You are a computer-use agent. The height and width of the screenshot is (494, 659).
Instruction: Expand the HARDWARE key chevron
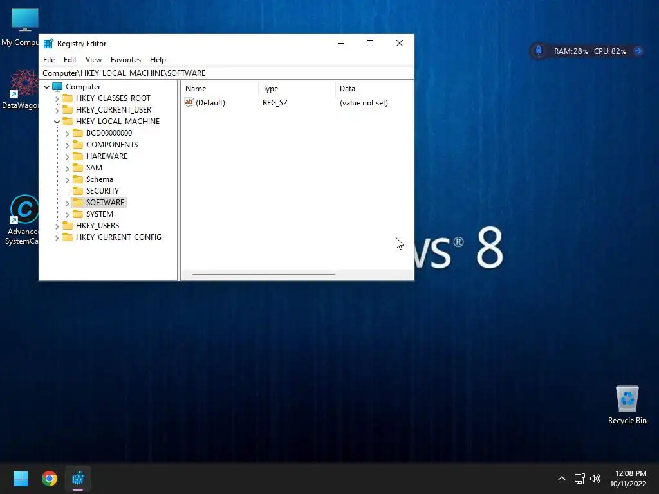pyautogui.click(x=67, y=157)
